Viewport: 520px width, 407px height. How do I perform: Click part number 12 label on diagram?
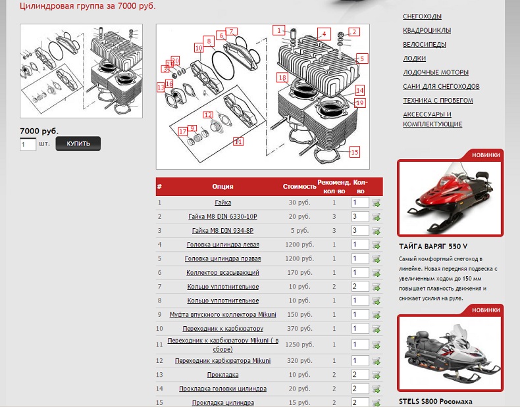pyautogui.click(x=208, y=115)
